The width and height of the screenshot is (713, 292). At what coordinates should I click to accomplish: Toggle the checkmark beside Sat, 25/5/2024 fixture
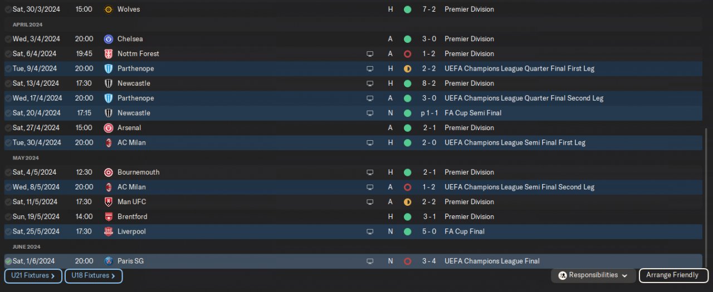(8, 231)
